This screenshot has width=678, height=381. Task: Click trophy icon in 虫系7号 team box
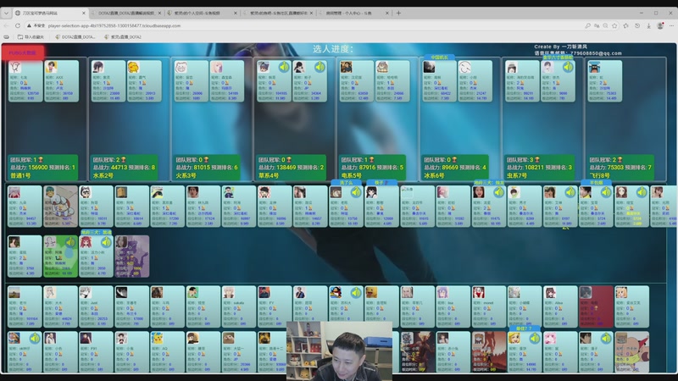[x=537, y=160]
